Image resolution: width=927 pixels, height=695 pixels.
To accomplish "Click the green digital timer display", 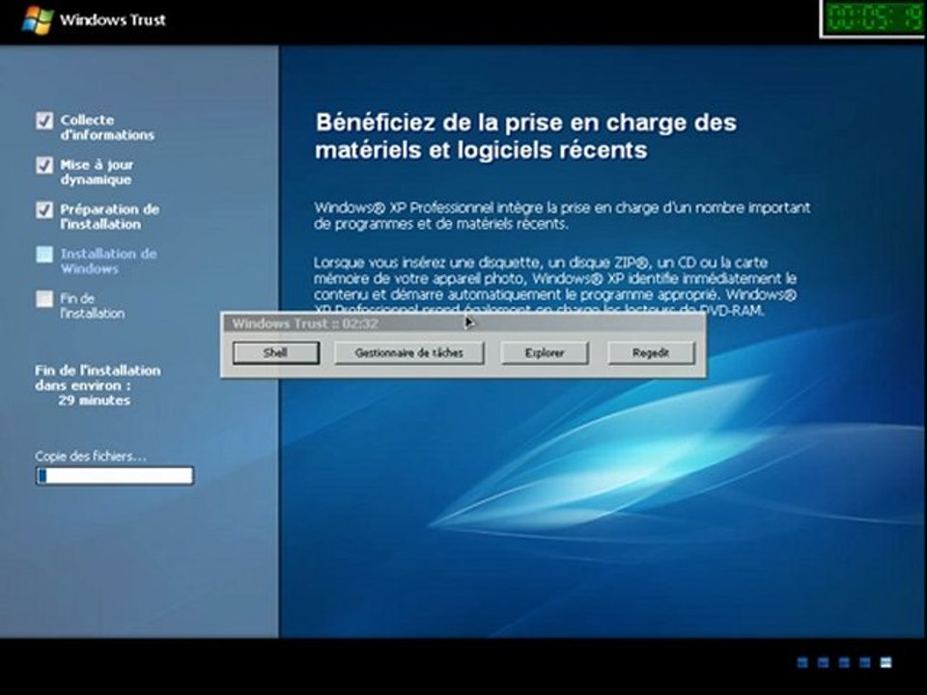I will (x=874, y=17).
